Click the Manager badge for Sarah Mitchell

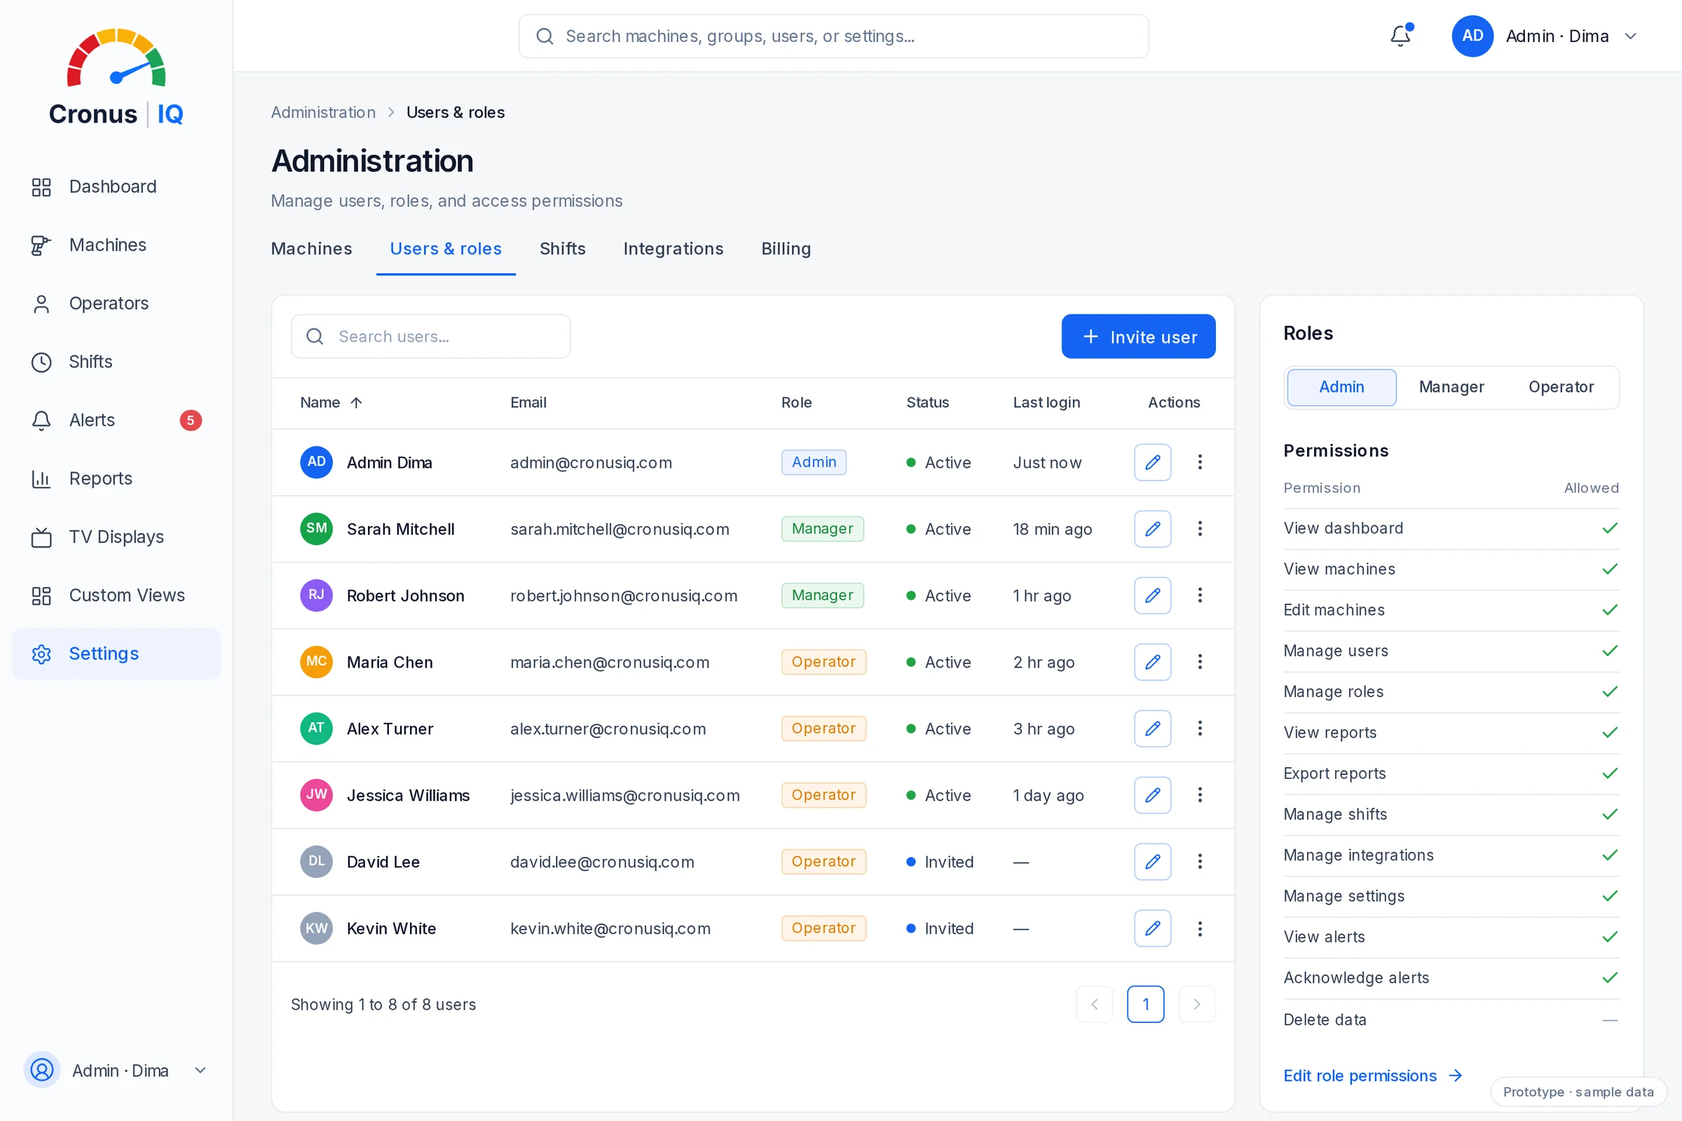(x=822, y=529)
